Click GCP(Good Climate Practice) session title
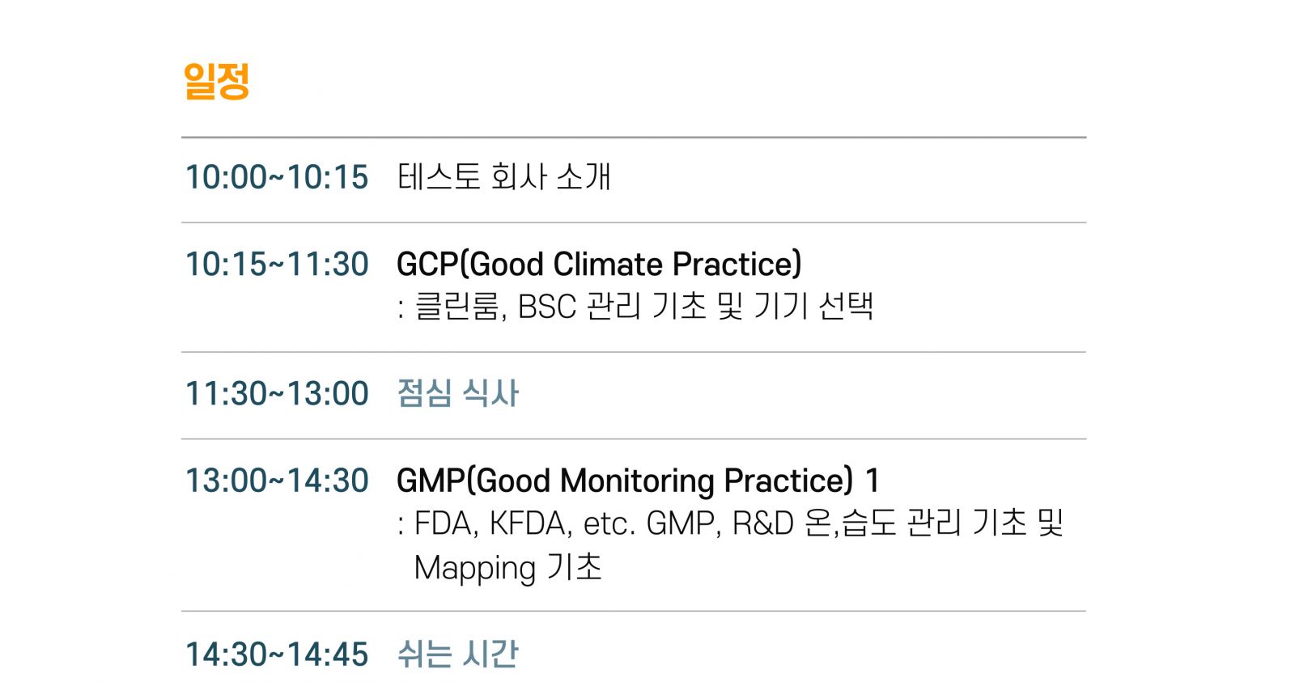Image resolution: width=1295 pixels, height=682 pixels. pyautogui.click(x=599, y=265)
